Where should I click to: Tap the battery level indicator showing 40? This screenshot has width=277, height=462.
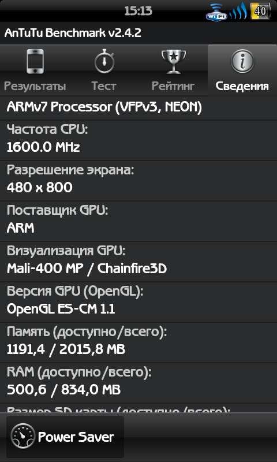260,11
